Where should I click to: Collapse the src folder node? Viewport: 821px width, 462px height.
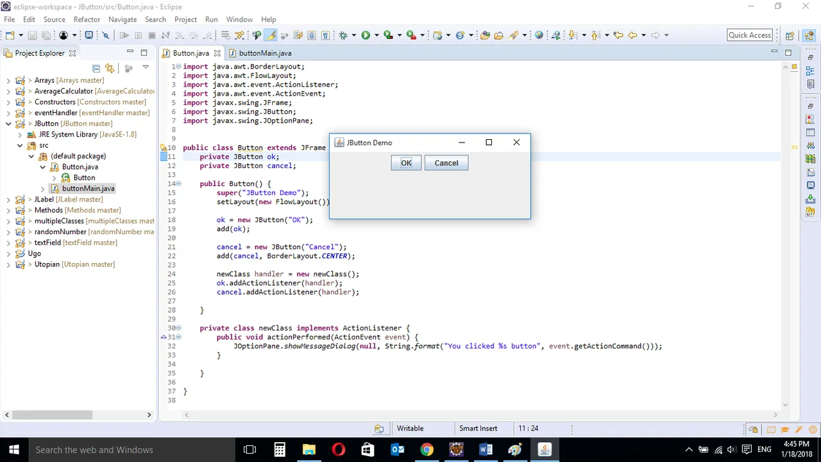point(20,146)
